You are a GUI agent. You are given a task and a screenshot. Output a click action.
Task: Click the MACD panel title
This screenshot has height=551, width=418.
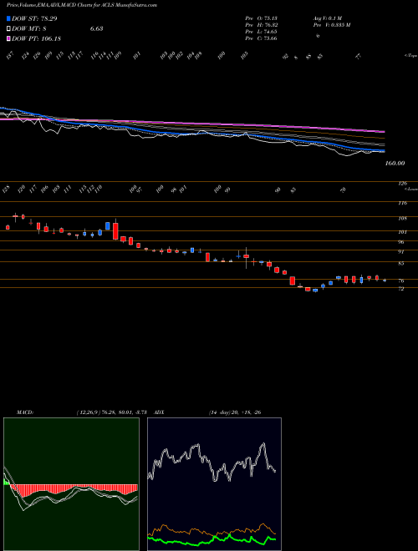point(24,412)
